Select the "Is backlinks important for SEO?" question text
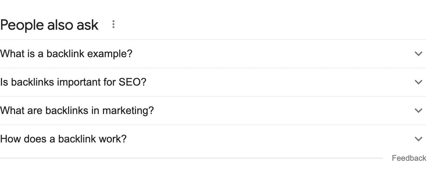 click(x=73, y=82)
